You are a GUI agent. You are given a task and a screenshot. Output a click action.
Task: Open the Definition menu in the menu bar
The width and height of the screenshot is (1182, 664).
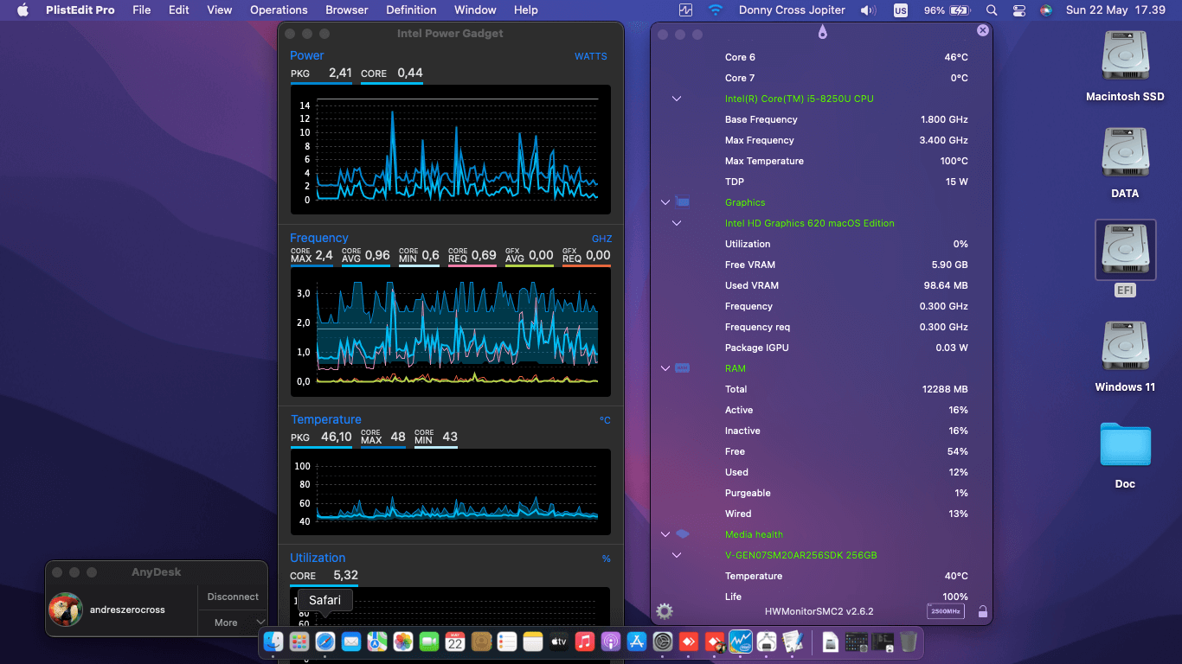411,10
